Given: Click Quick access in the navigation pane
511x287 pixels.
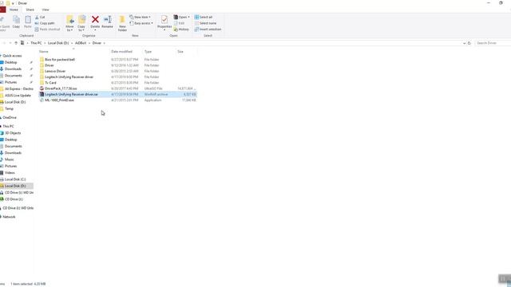Looking at the screenshot, I should tap(12, 56).
